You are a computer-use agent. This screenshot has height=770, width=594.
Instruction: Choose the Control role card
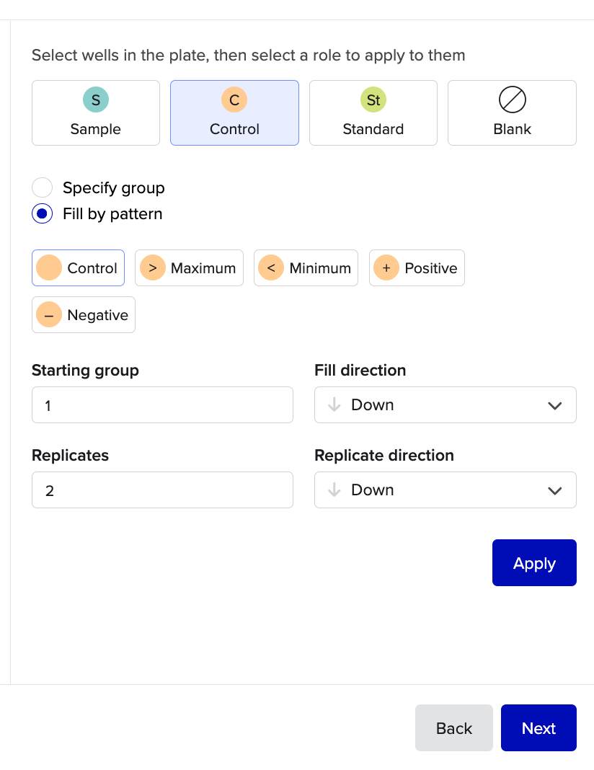point(234,113)
